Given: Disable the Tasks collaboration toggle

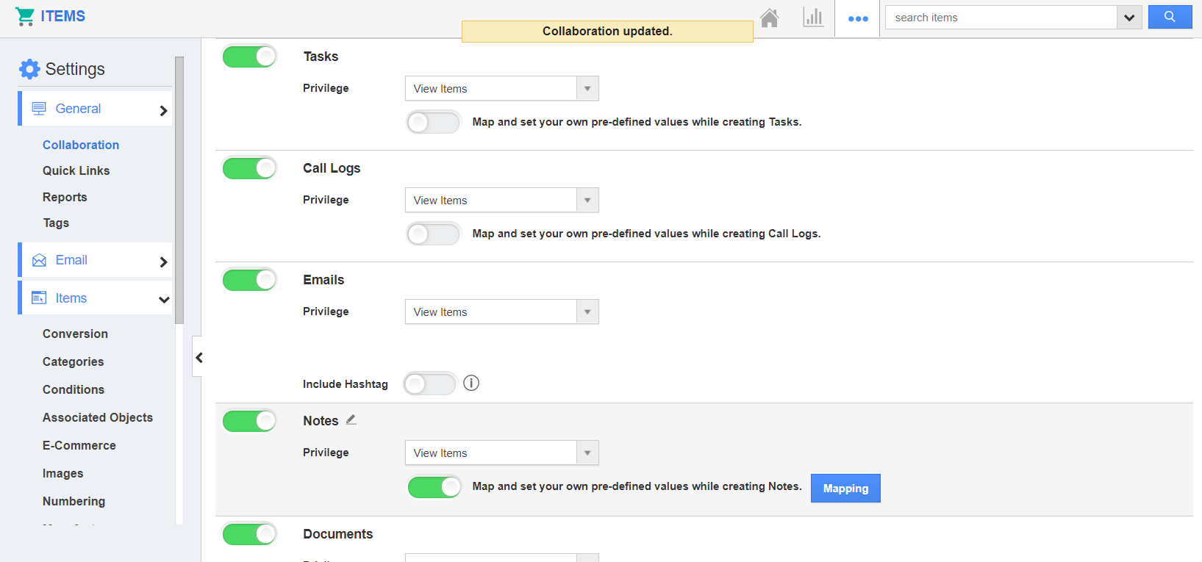Looking at the screenshot, I should click(249, 57).
